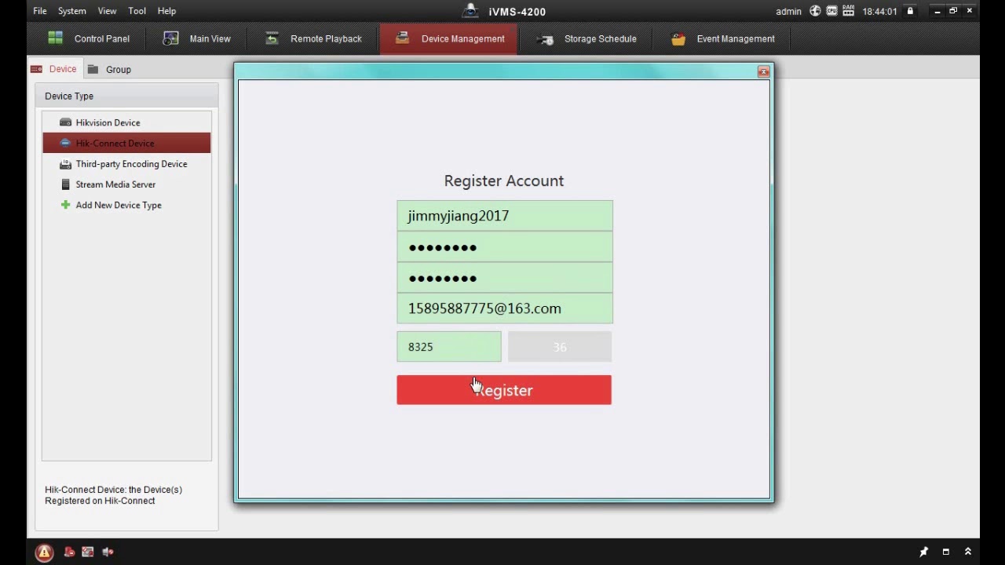Switch to the Control Panel tab
Screen dimensions: 1005x565
pyautogui.click(x=88, y=38)
